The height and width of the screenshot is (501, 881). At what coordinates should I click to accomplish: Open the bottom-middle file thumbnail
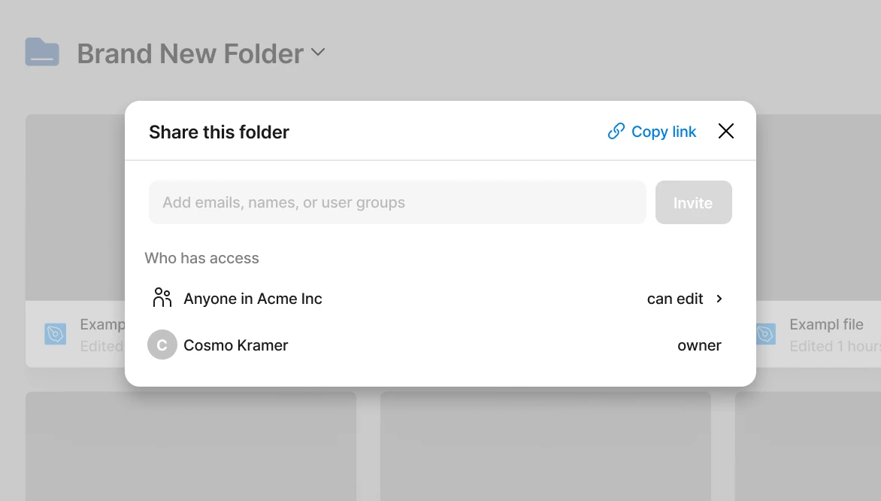pos(546,446)
